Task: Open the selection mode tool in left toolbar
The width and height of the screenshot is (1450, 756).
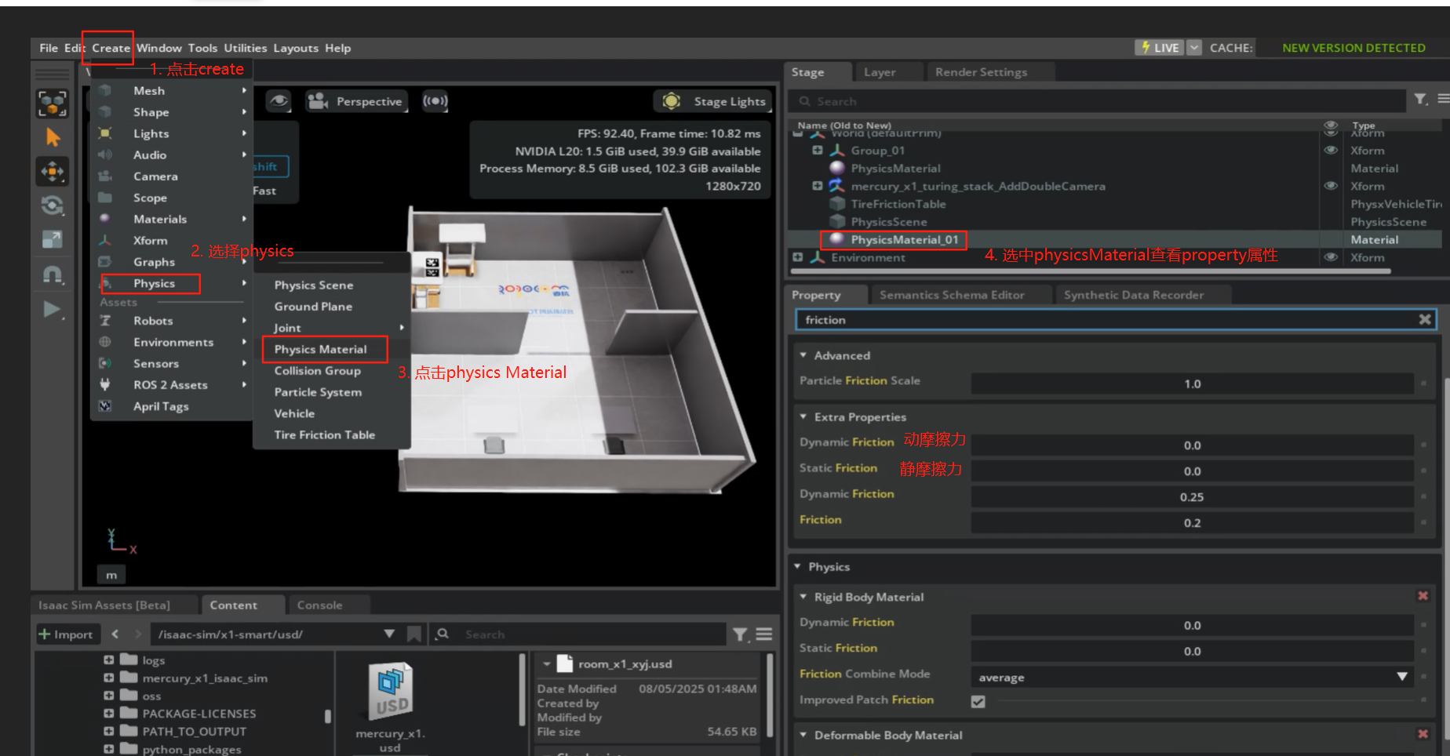Action: (x=53, y=104)
